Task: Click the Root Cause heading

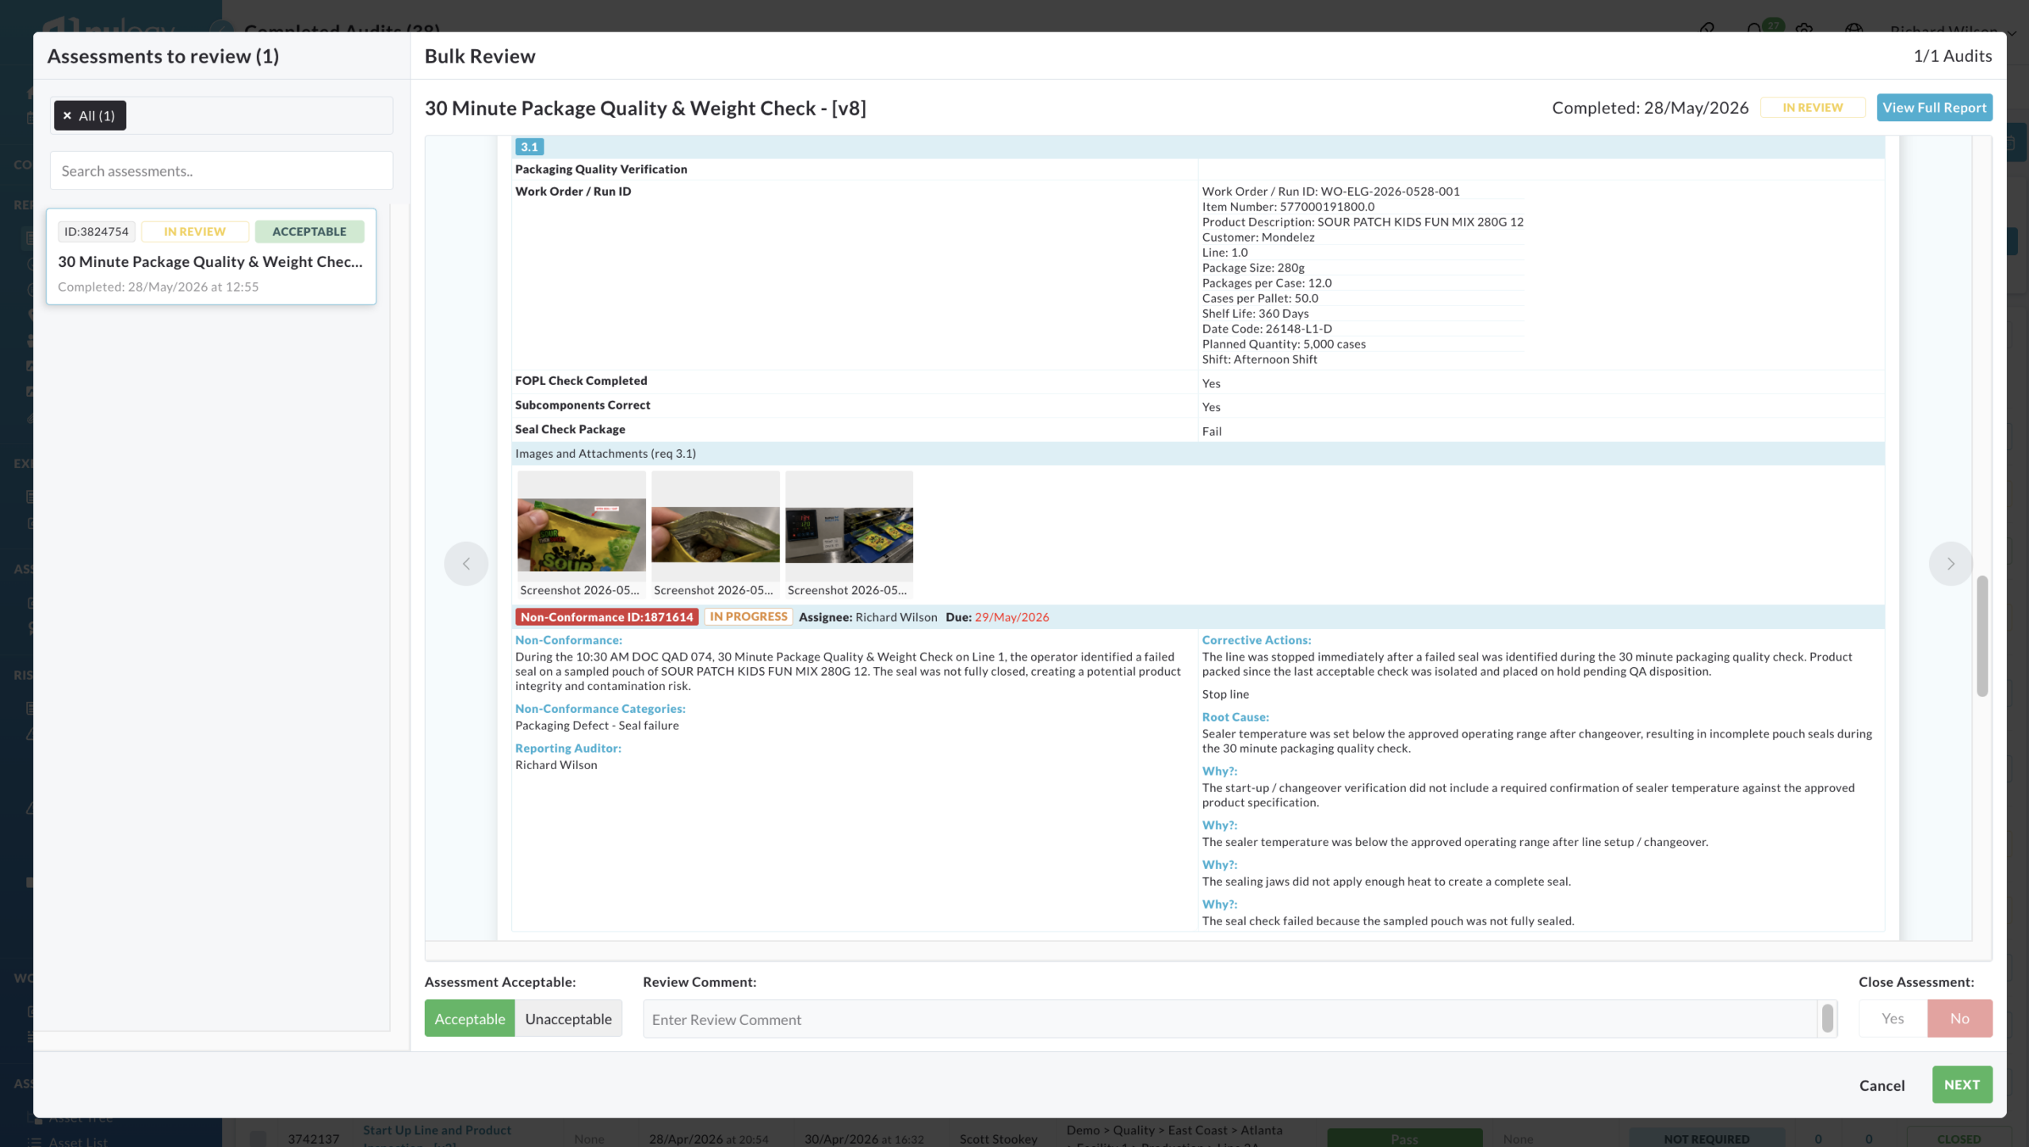Action: pyautogui.click(x=1235, y=717)
